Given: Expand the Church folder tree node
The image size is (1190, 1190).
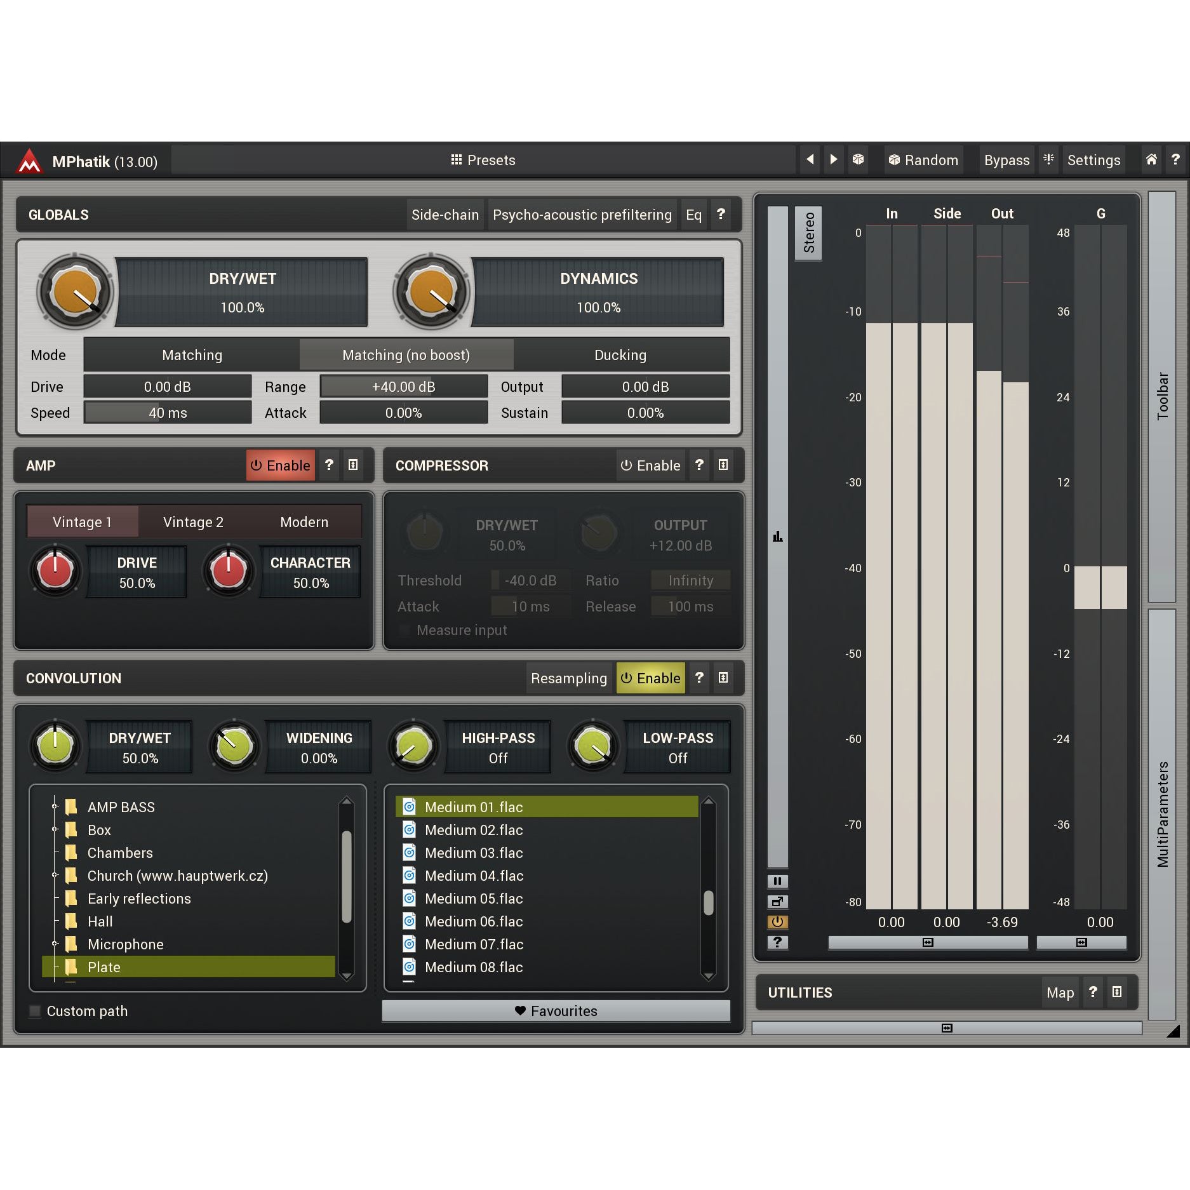Looking at the screenshot, I should pos(55,875).
